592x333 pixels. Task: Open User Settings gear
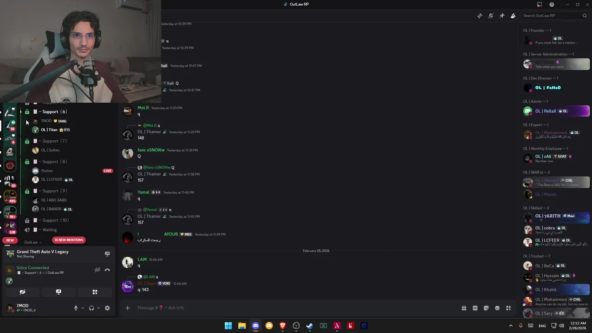(x=107, y=308)
